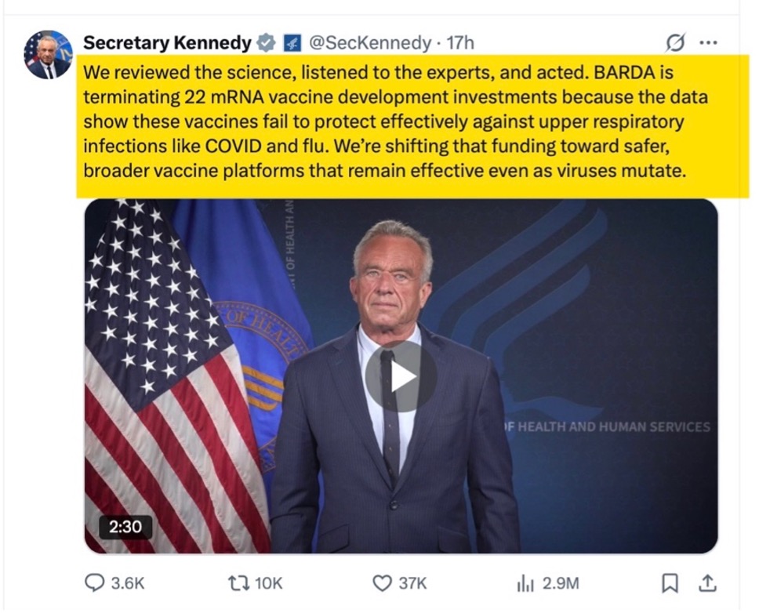Click the 2:30 video duration label
Screen dimensions: 759x613
(125, 526)
